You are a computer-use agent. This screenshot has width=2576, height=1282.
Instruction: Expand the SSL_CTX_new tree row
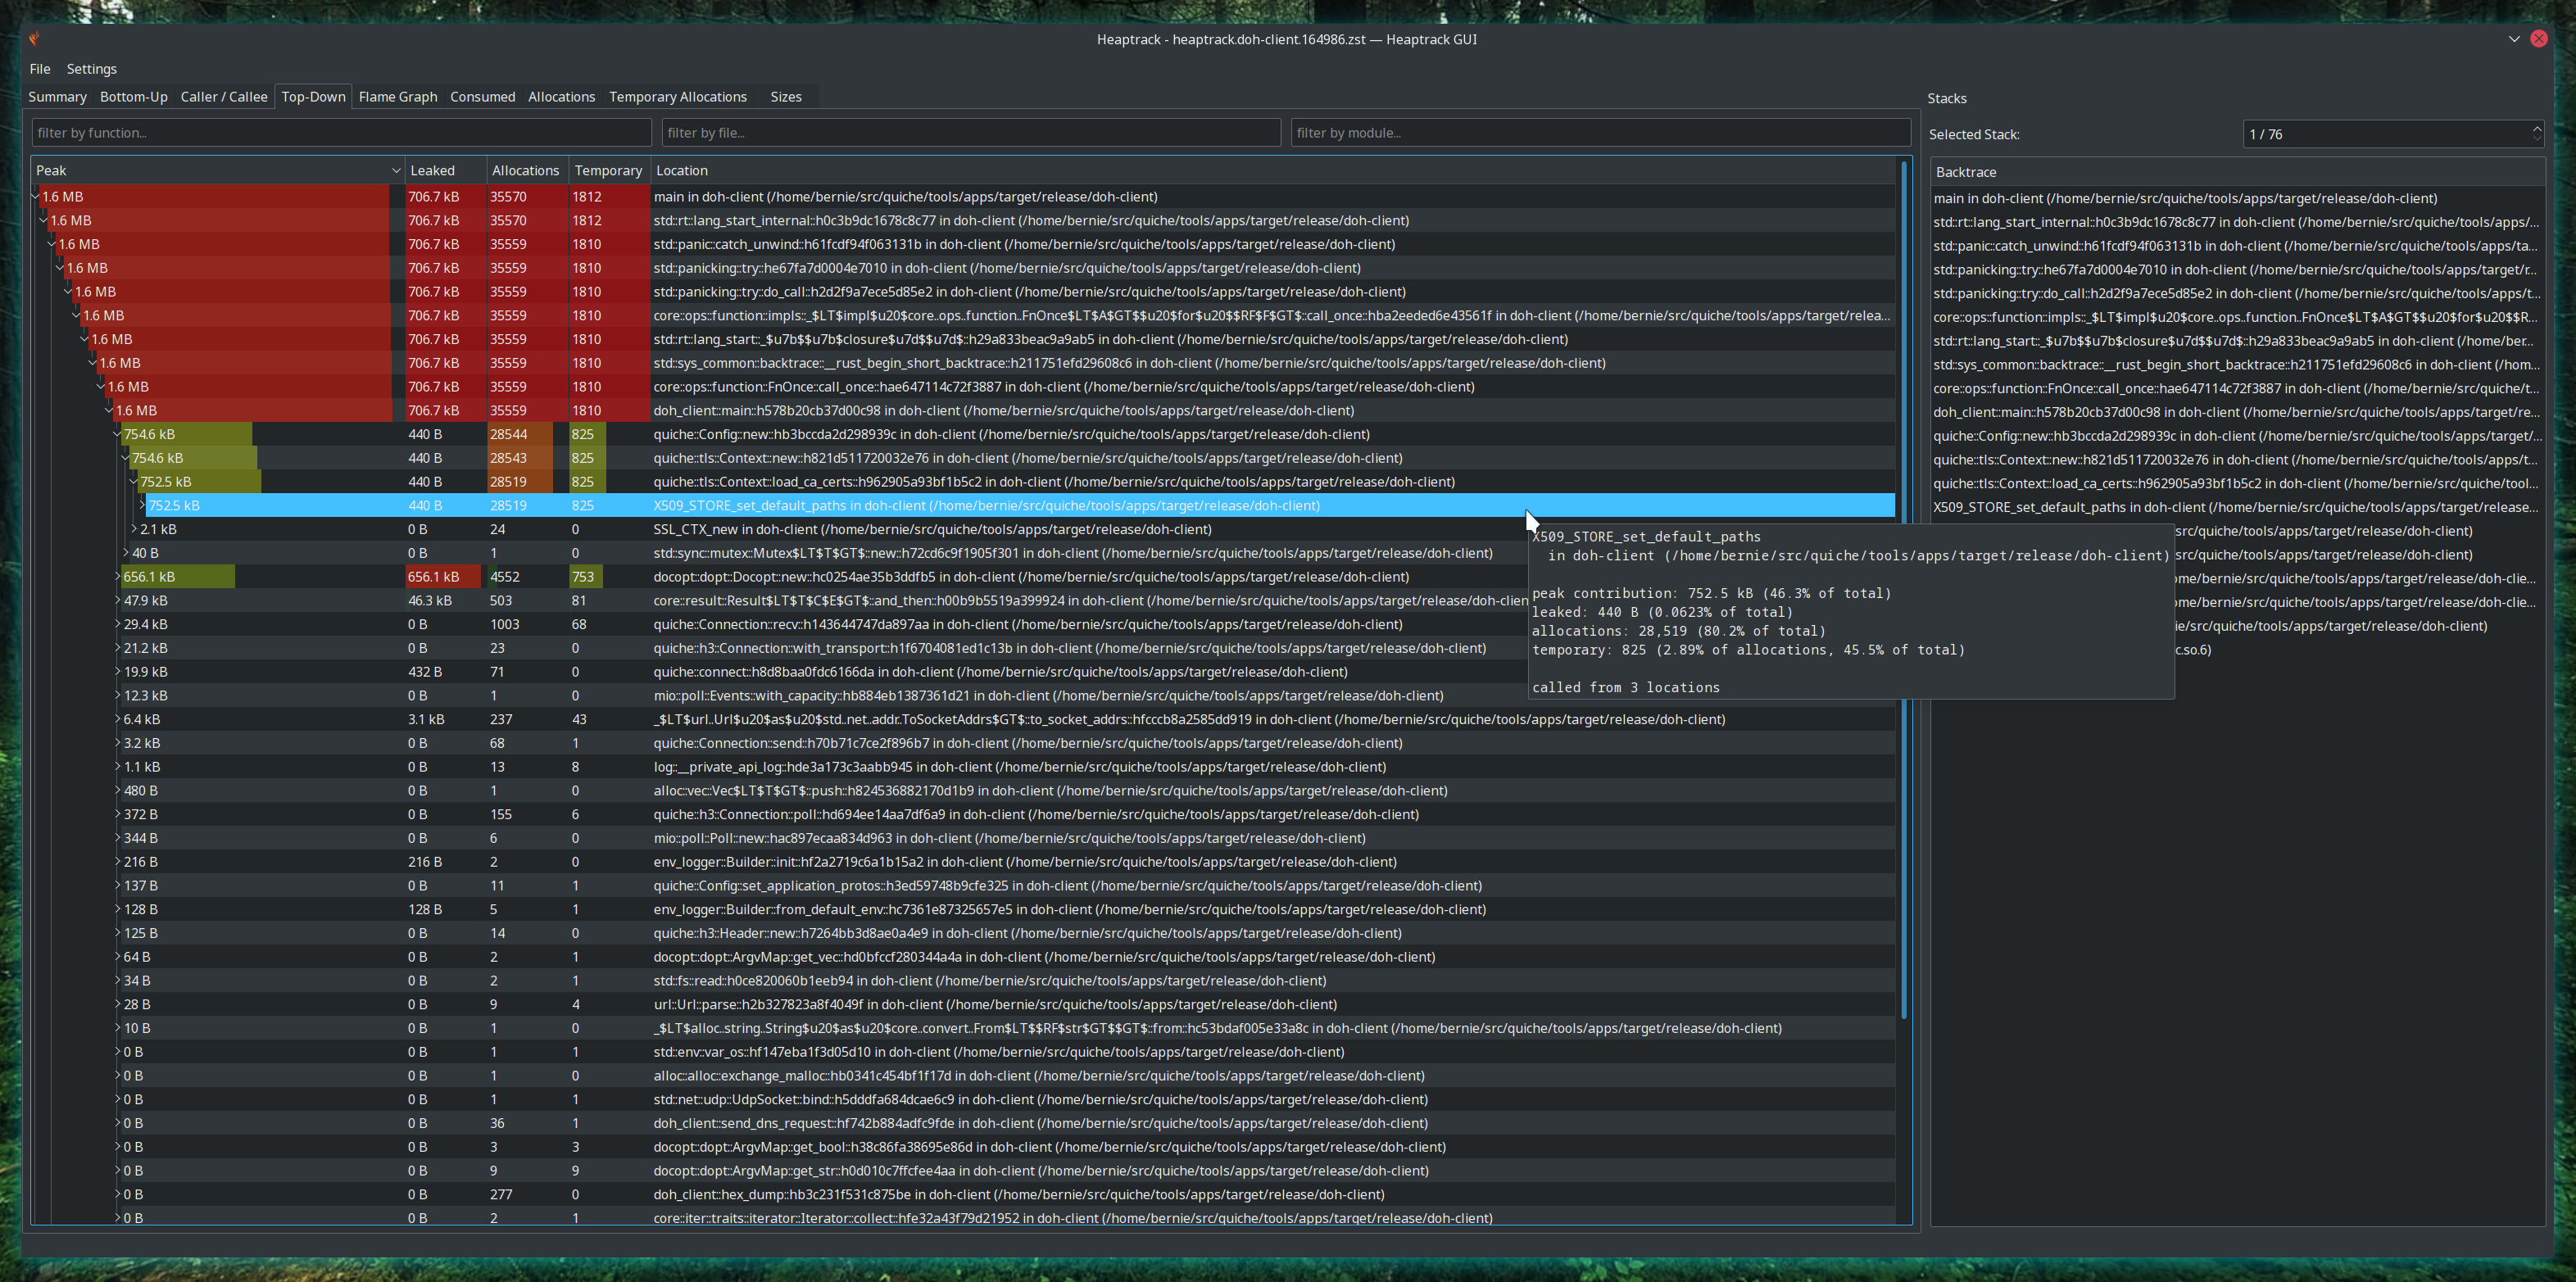[134, 529]
